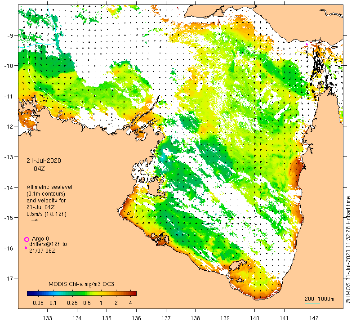Click 'MODIS Chl-a mg/m3 OC3' title

pos(81,284)
